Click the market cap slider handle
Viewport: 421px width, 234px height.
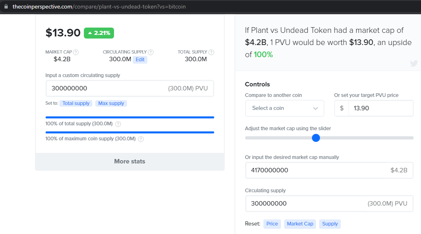pyautogui.click(x=316, y=138)
